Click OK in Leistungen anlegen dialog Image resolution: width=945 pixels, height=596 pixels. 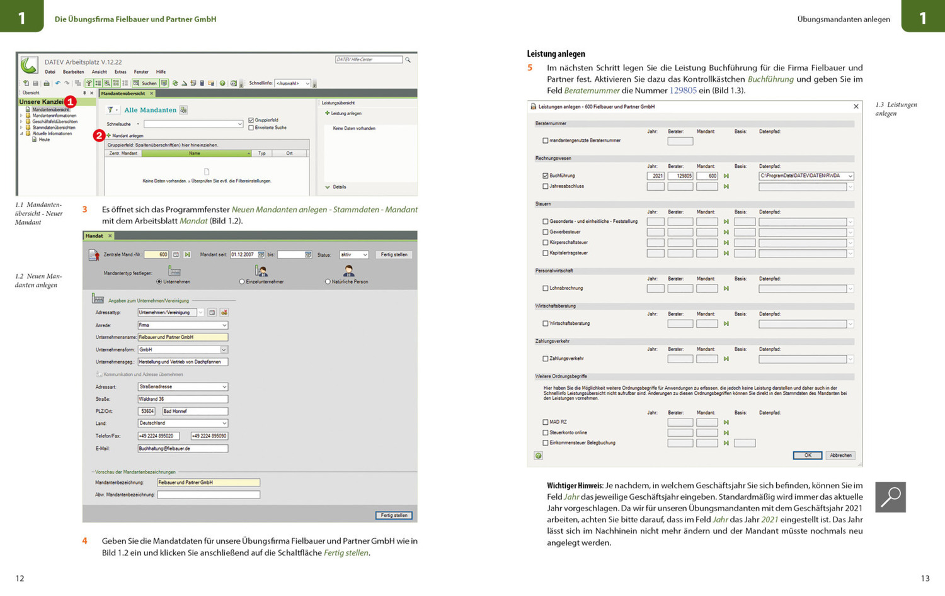pos(807,455)
